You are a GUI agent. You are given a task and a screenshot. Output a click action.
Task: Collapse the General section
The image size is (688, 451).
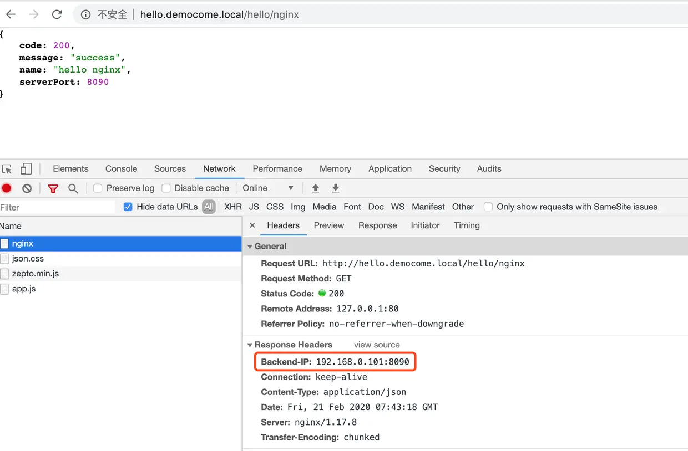pos(250,247)
